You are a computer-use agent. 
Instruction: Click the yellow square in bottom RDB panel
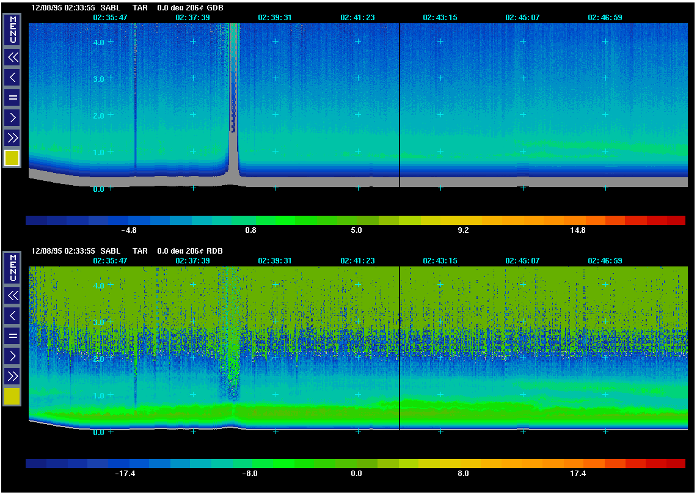(12, 397)
